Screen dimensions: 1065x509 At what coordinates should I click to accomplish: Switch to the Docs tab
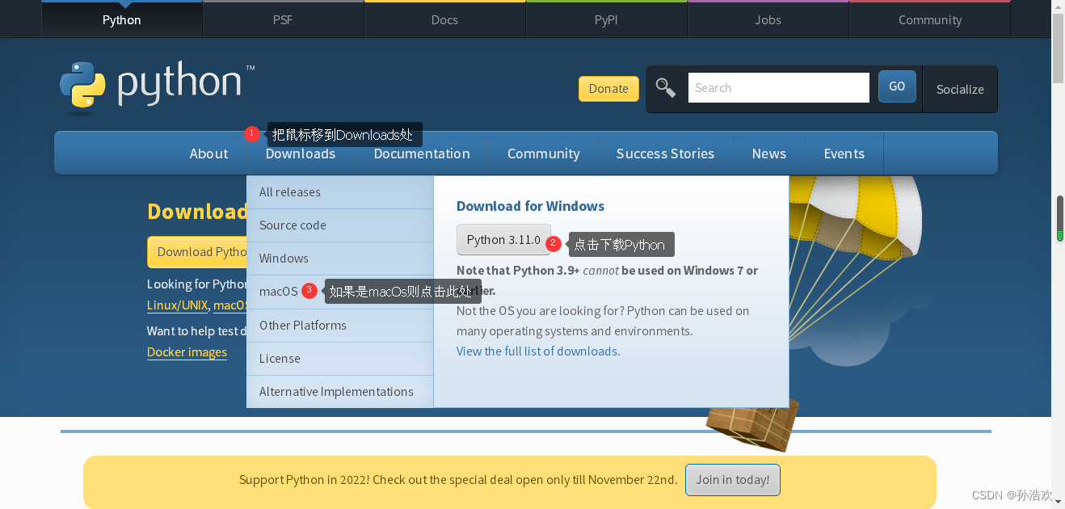[444, 19]
